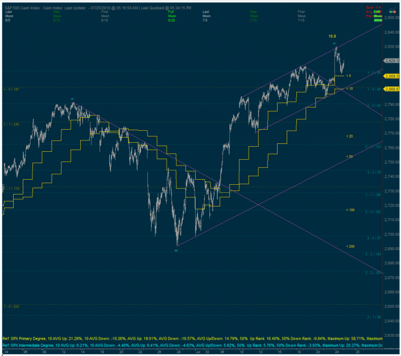Click the Ref: SPX Primary Degree statistics line
Screen dimensions: 401x356
click(192, 338)
